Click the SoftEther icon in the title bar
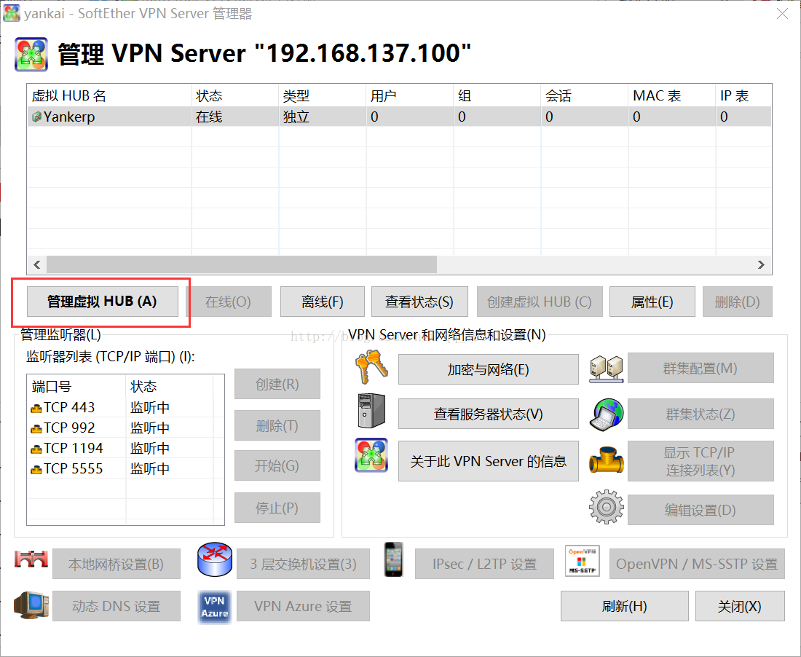 pos(12,13)
